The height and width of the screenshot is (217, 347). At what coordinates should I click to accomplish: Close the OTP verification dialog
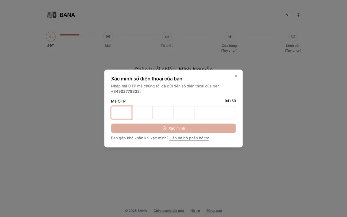pyautogui.click(x=236, y=76)
